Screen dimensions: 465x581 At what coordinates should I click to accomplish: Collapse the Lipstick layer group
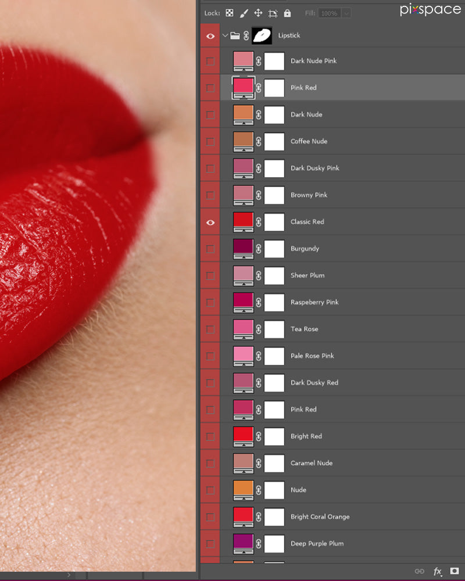click(225, 35)
